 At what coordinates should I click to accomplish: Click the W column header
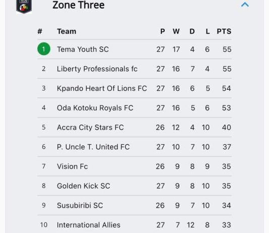pos(176,31)
